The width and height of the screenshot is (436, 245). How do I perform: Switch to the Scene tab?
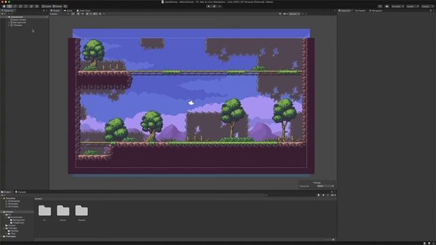[55, 11]
